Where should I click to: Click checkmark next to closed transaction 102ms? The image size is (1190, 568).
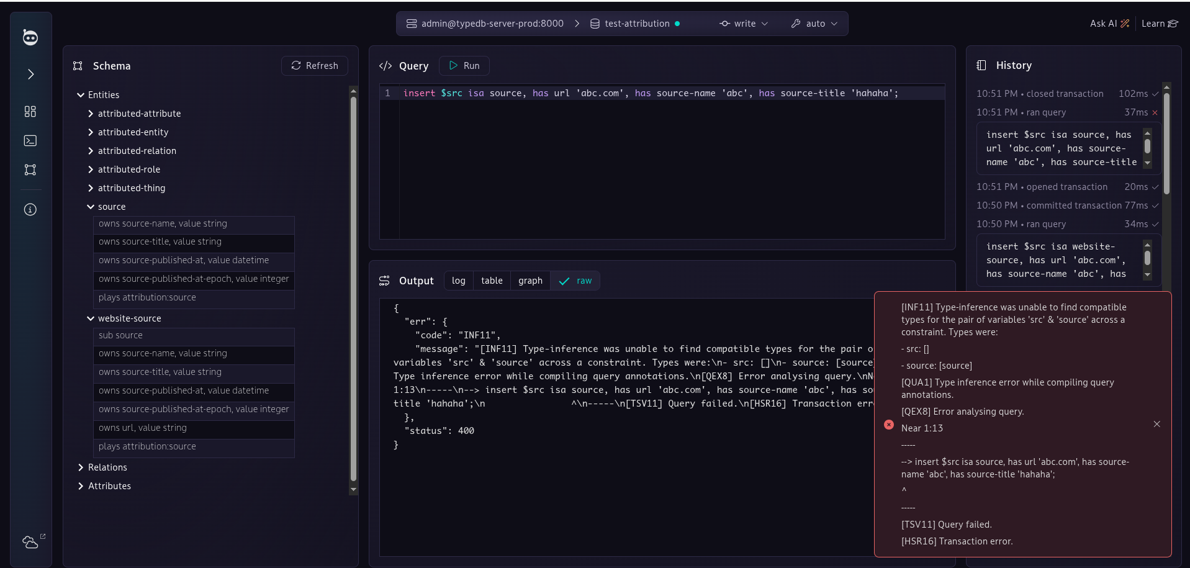click(1155, 94)
